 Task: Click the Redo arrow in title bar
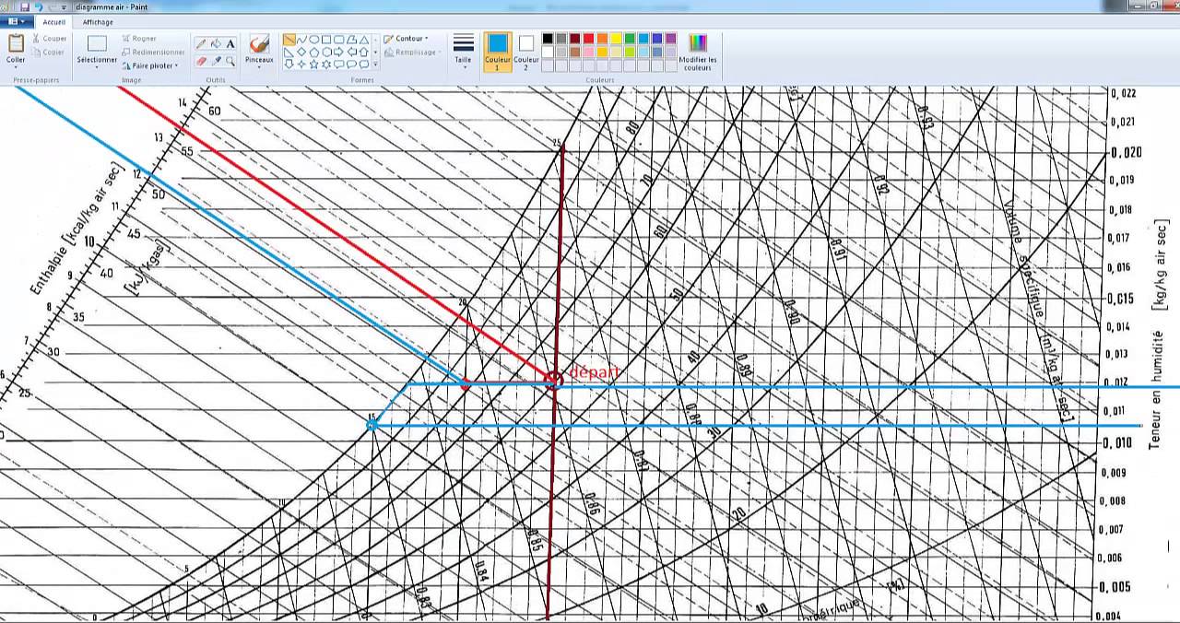(51, 6)
